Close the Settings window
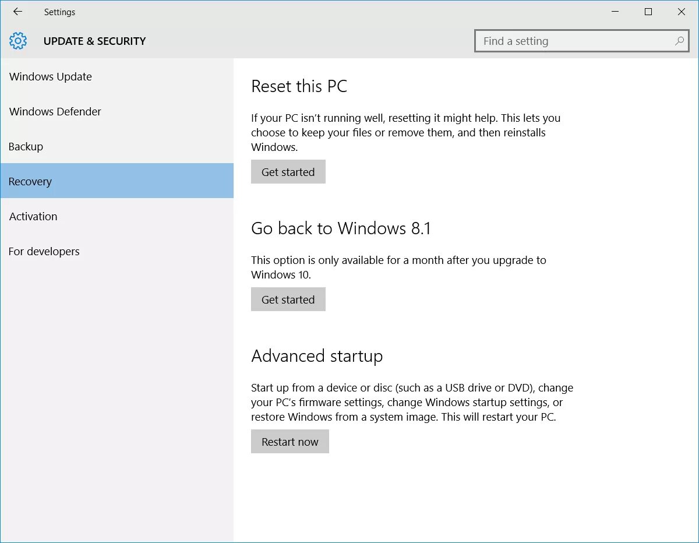699x543 pixels. pos(681,12)
